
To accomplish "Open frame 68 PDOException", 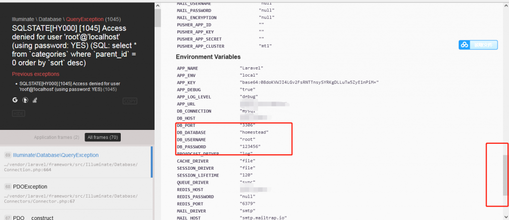I will click(76, 194).
